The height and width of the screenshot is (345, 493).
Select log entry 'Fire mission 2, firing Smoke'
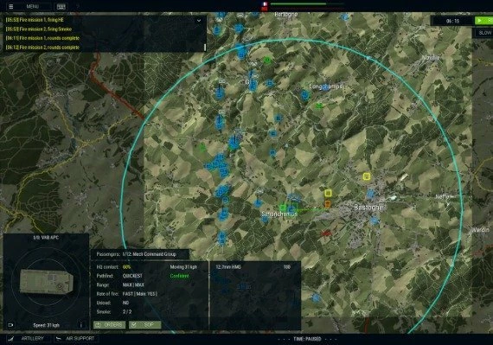click(x=39, y=29)
